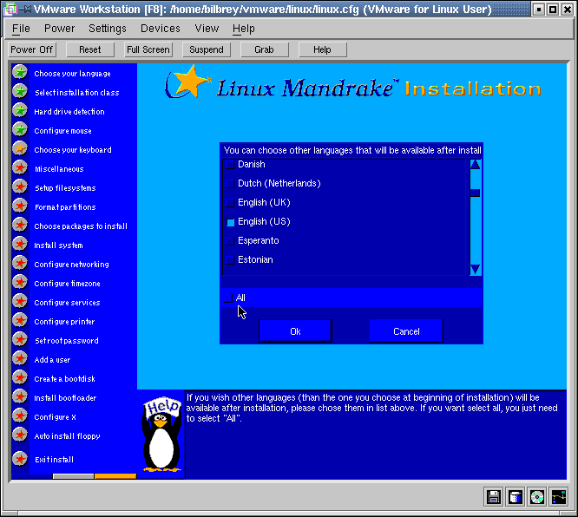This screenshot has width=578, height=517.
Task: Click the penguin Help mascot icon
Action: (x=161, y=435)
